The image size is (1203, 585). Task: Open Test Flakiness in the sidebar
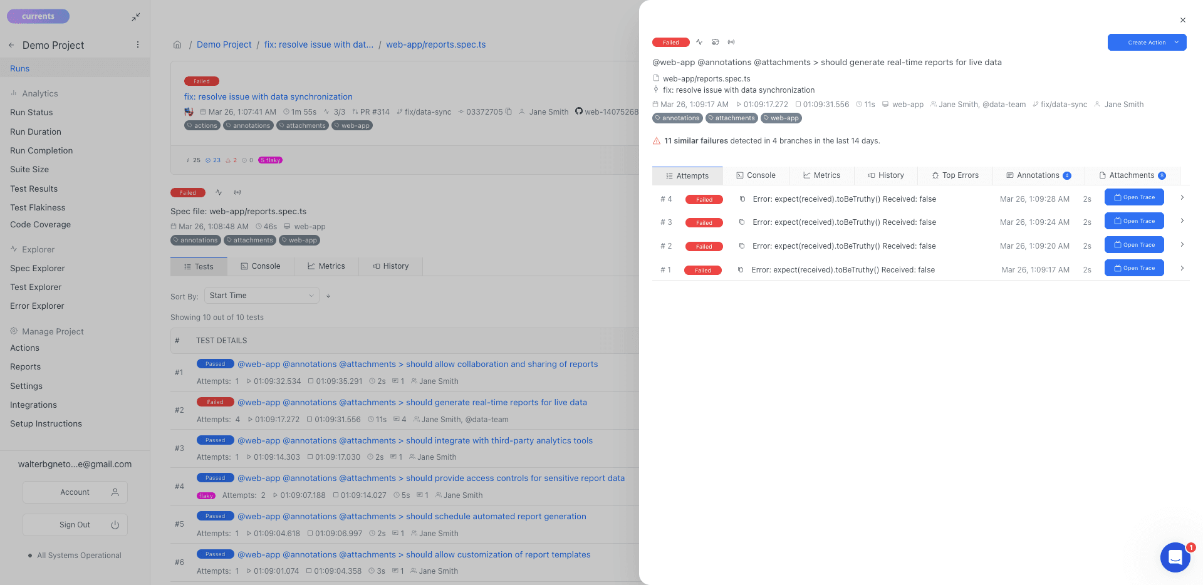coord(38,207)
